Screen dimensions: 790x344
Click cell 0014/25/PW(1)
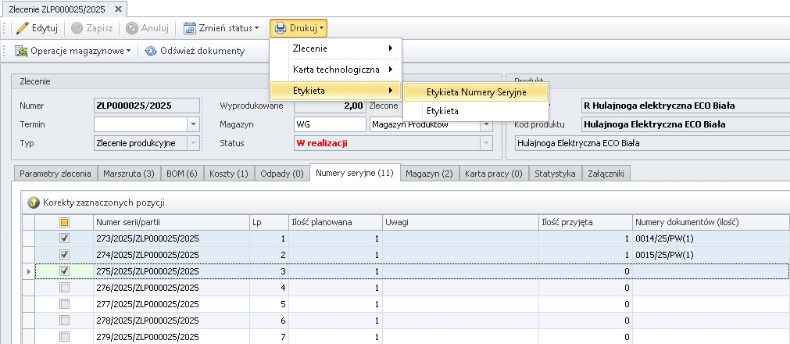click(711, 238)
